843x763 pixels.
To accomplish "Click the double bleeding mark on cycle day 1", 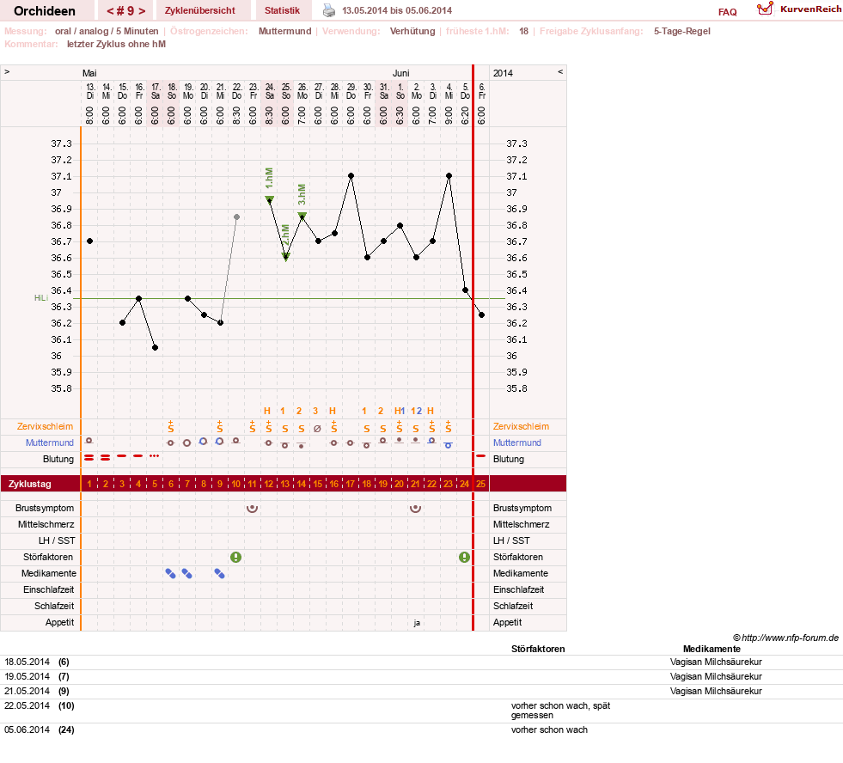I will (89, 458).
